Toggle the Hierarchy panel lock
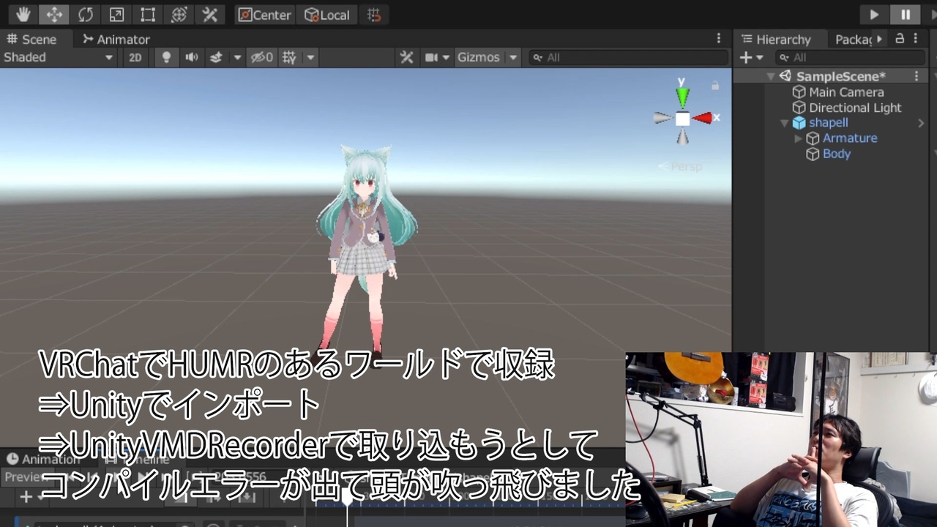This screenshot has height=527, width=937. 900,39
